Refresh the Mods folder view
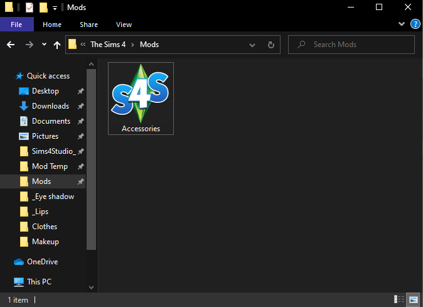The width and height of the screenshot is (423, 307). (271, 45)
